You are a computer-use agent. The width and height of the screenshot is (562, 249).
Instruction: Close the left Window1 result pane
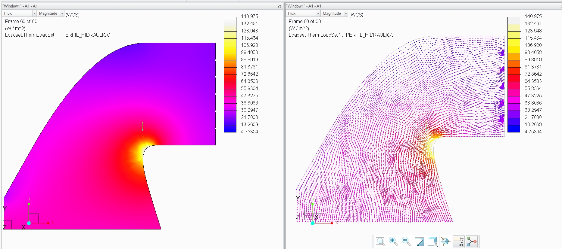point(279,6)
